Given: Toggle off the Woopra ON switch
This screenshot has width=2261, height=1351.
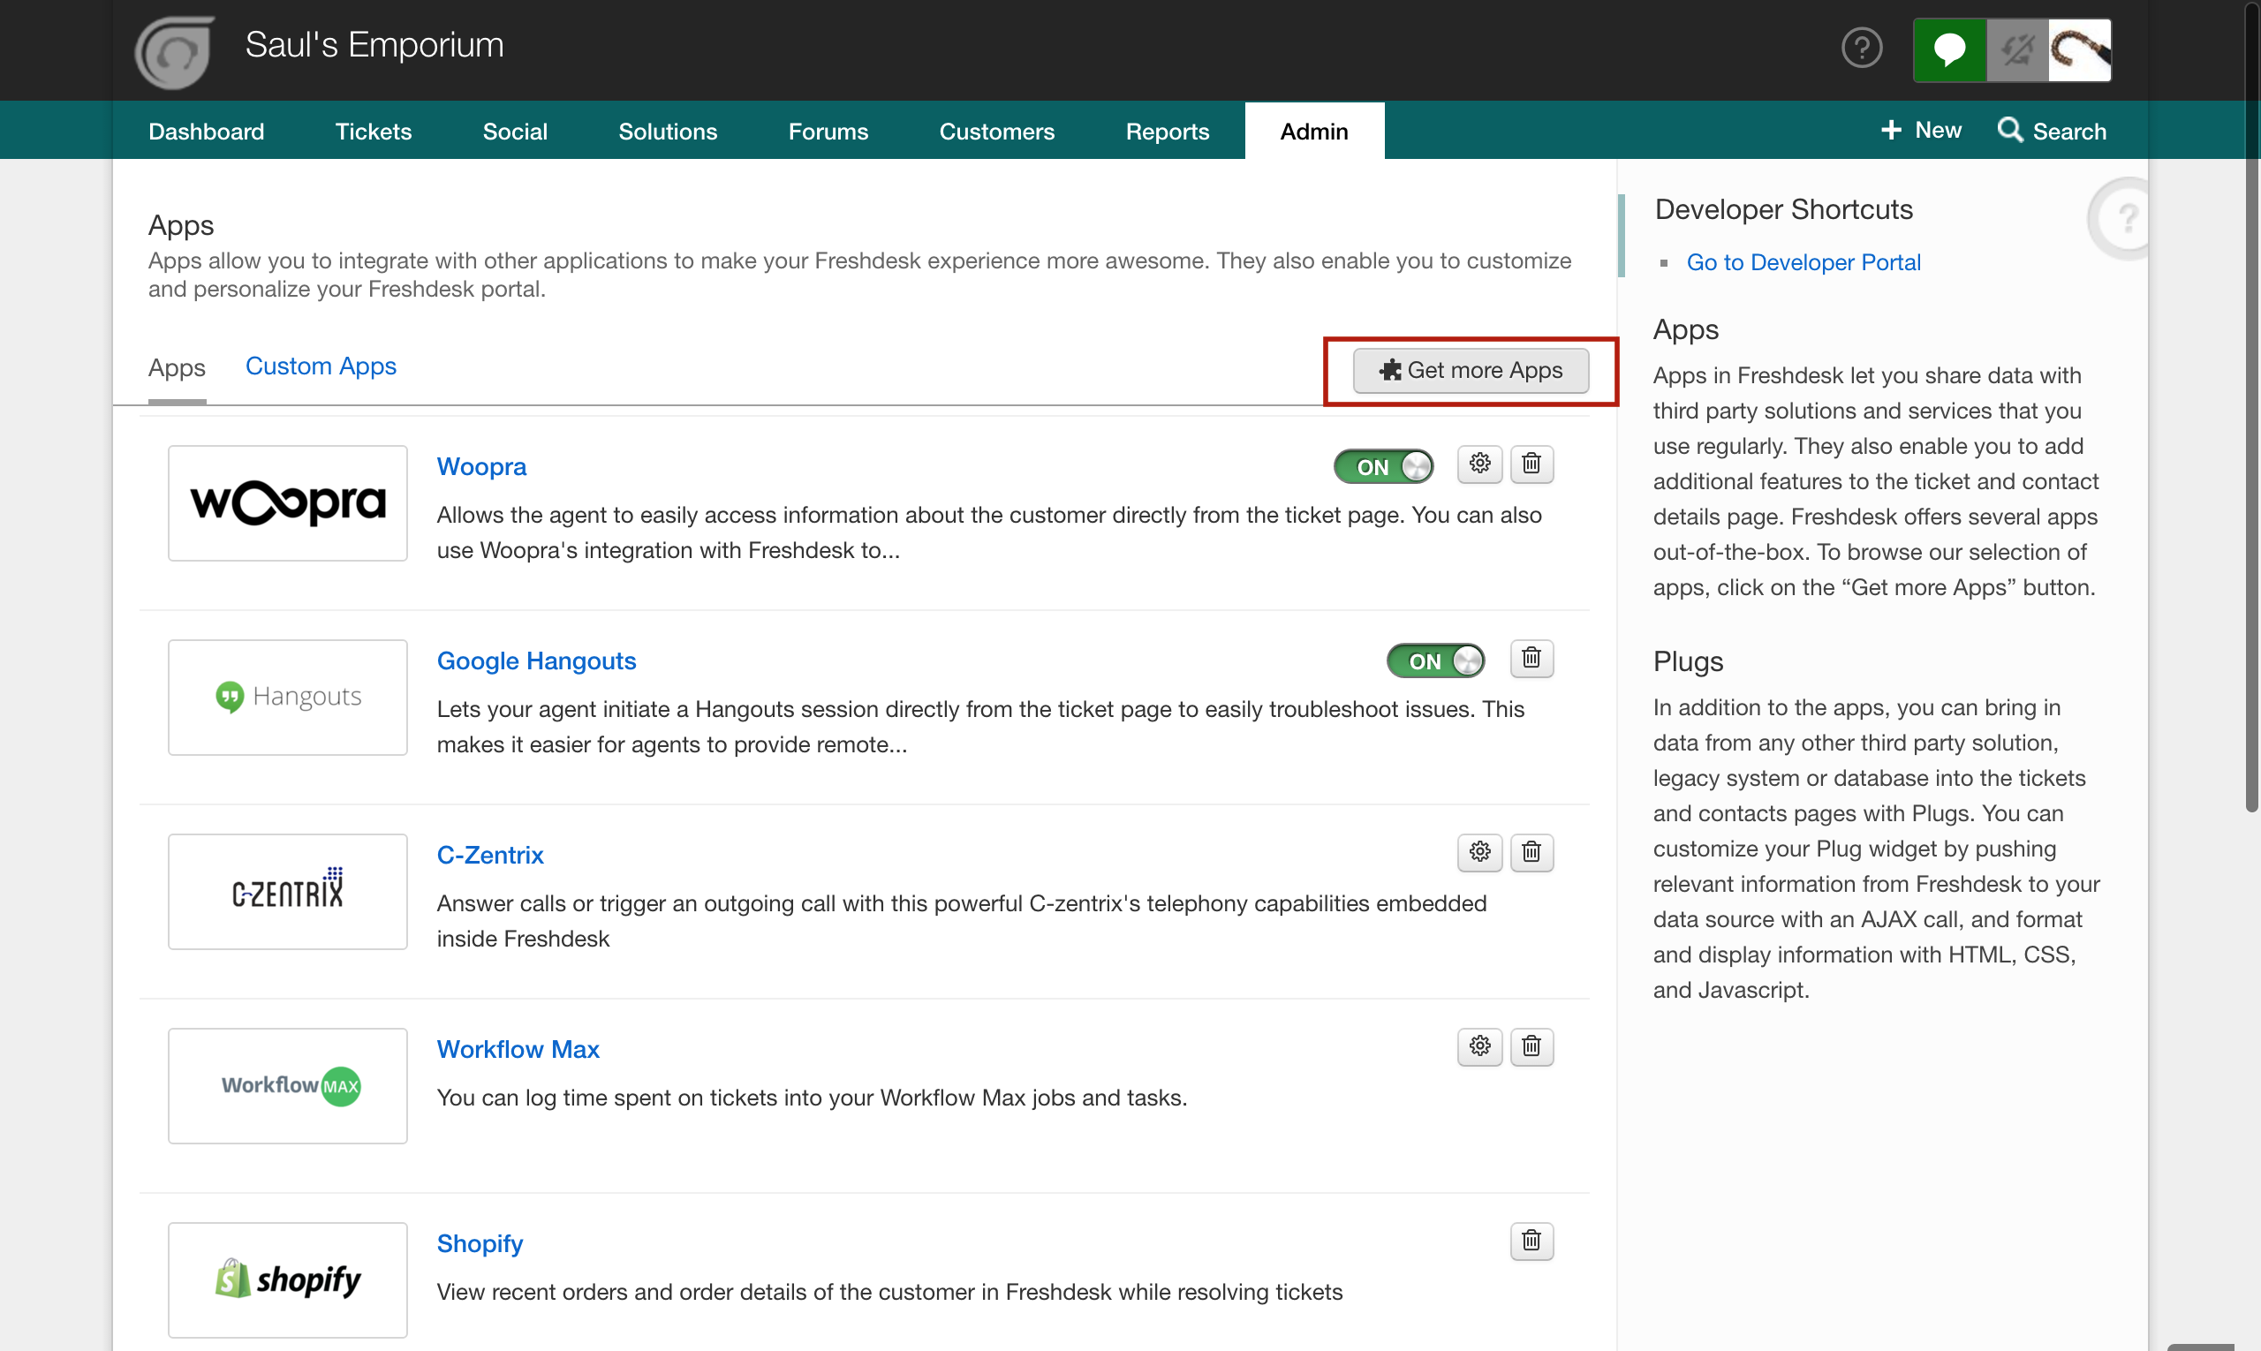Looking at the screenshot, I should (x=1383, y=467).
